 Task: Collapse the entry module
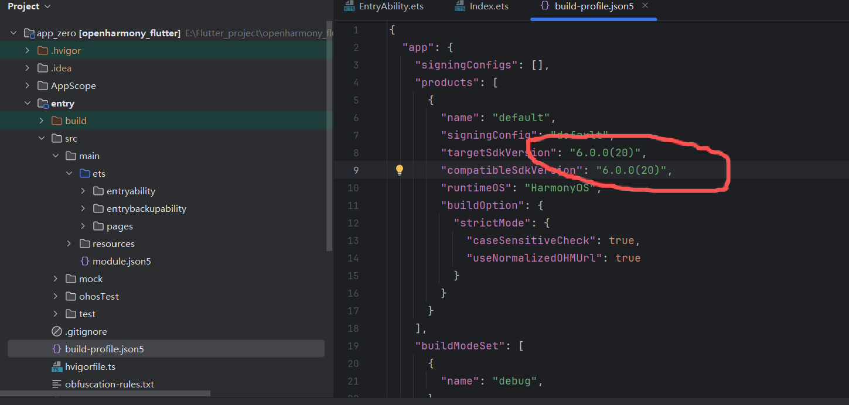coord(28,104)
